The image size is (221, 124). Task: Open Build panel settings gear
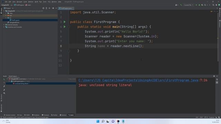(214, 76)
